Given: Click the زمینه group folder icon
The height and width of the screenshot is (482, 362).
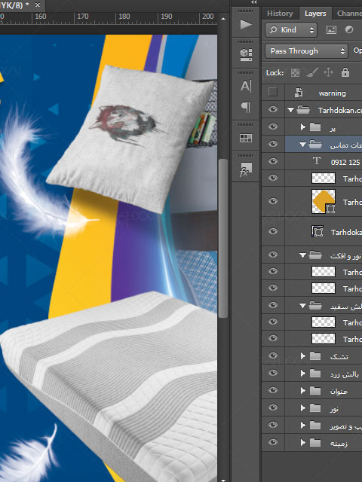Looking at the screenshot, I should pos(315,443).
